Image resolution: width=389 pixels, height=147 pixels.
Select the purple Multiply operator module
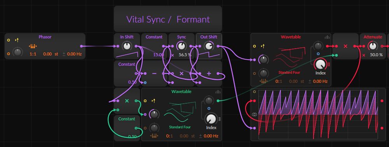(181, 73)
